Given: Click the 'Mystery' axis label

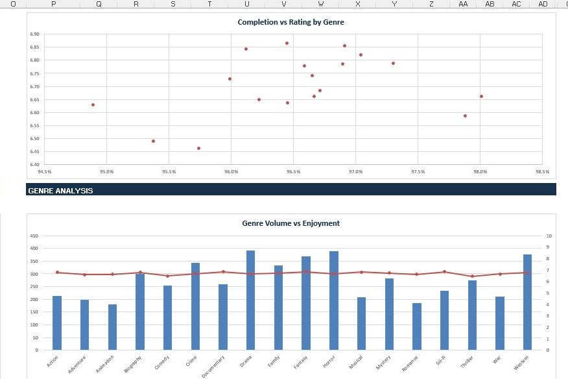Looking at the screenshot, I should point(383,362).
